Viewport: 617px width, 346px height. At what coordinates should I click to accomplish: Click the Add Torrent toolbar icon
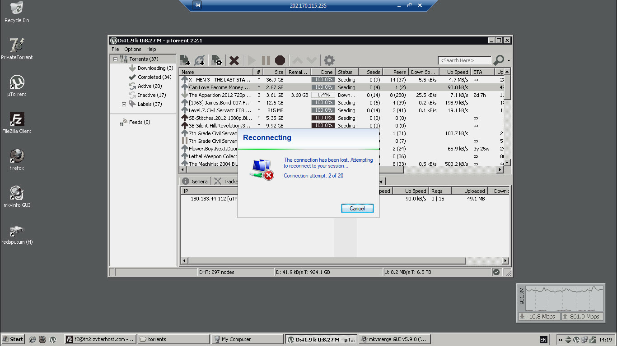(185, 60)
